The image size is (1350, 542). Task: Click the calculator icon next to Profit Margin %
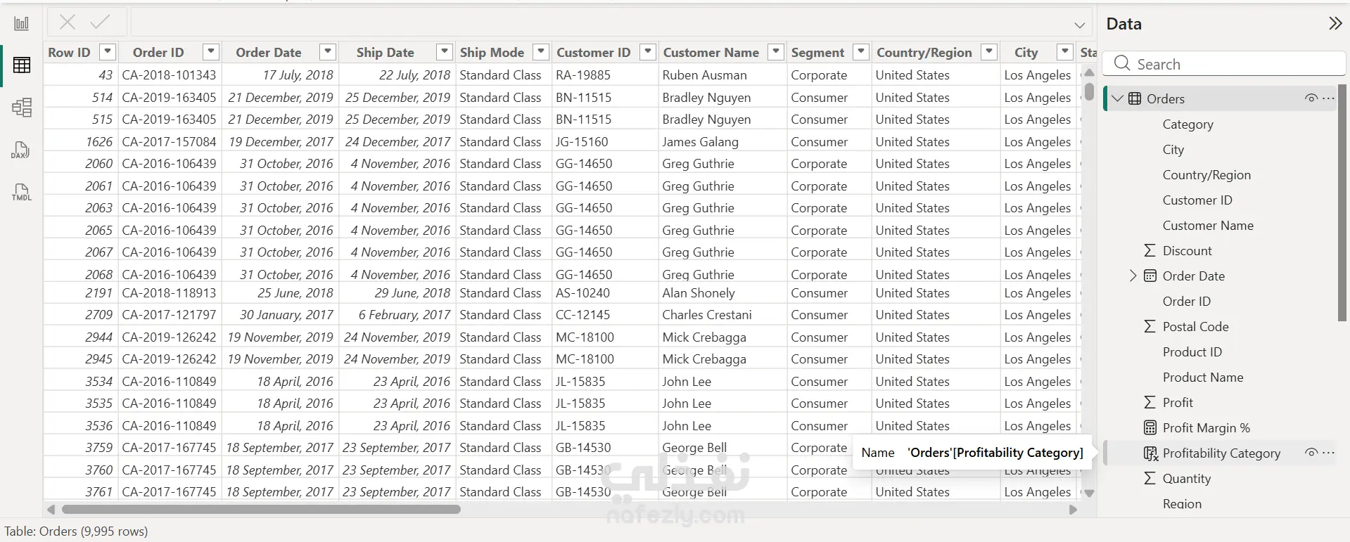(1150, 427)
